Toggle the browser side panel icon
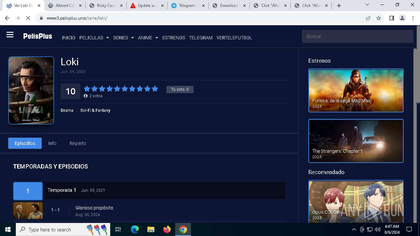 point(391,18)
